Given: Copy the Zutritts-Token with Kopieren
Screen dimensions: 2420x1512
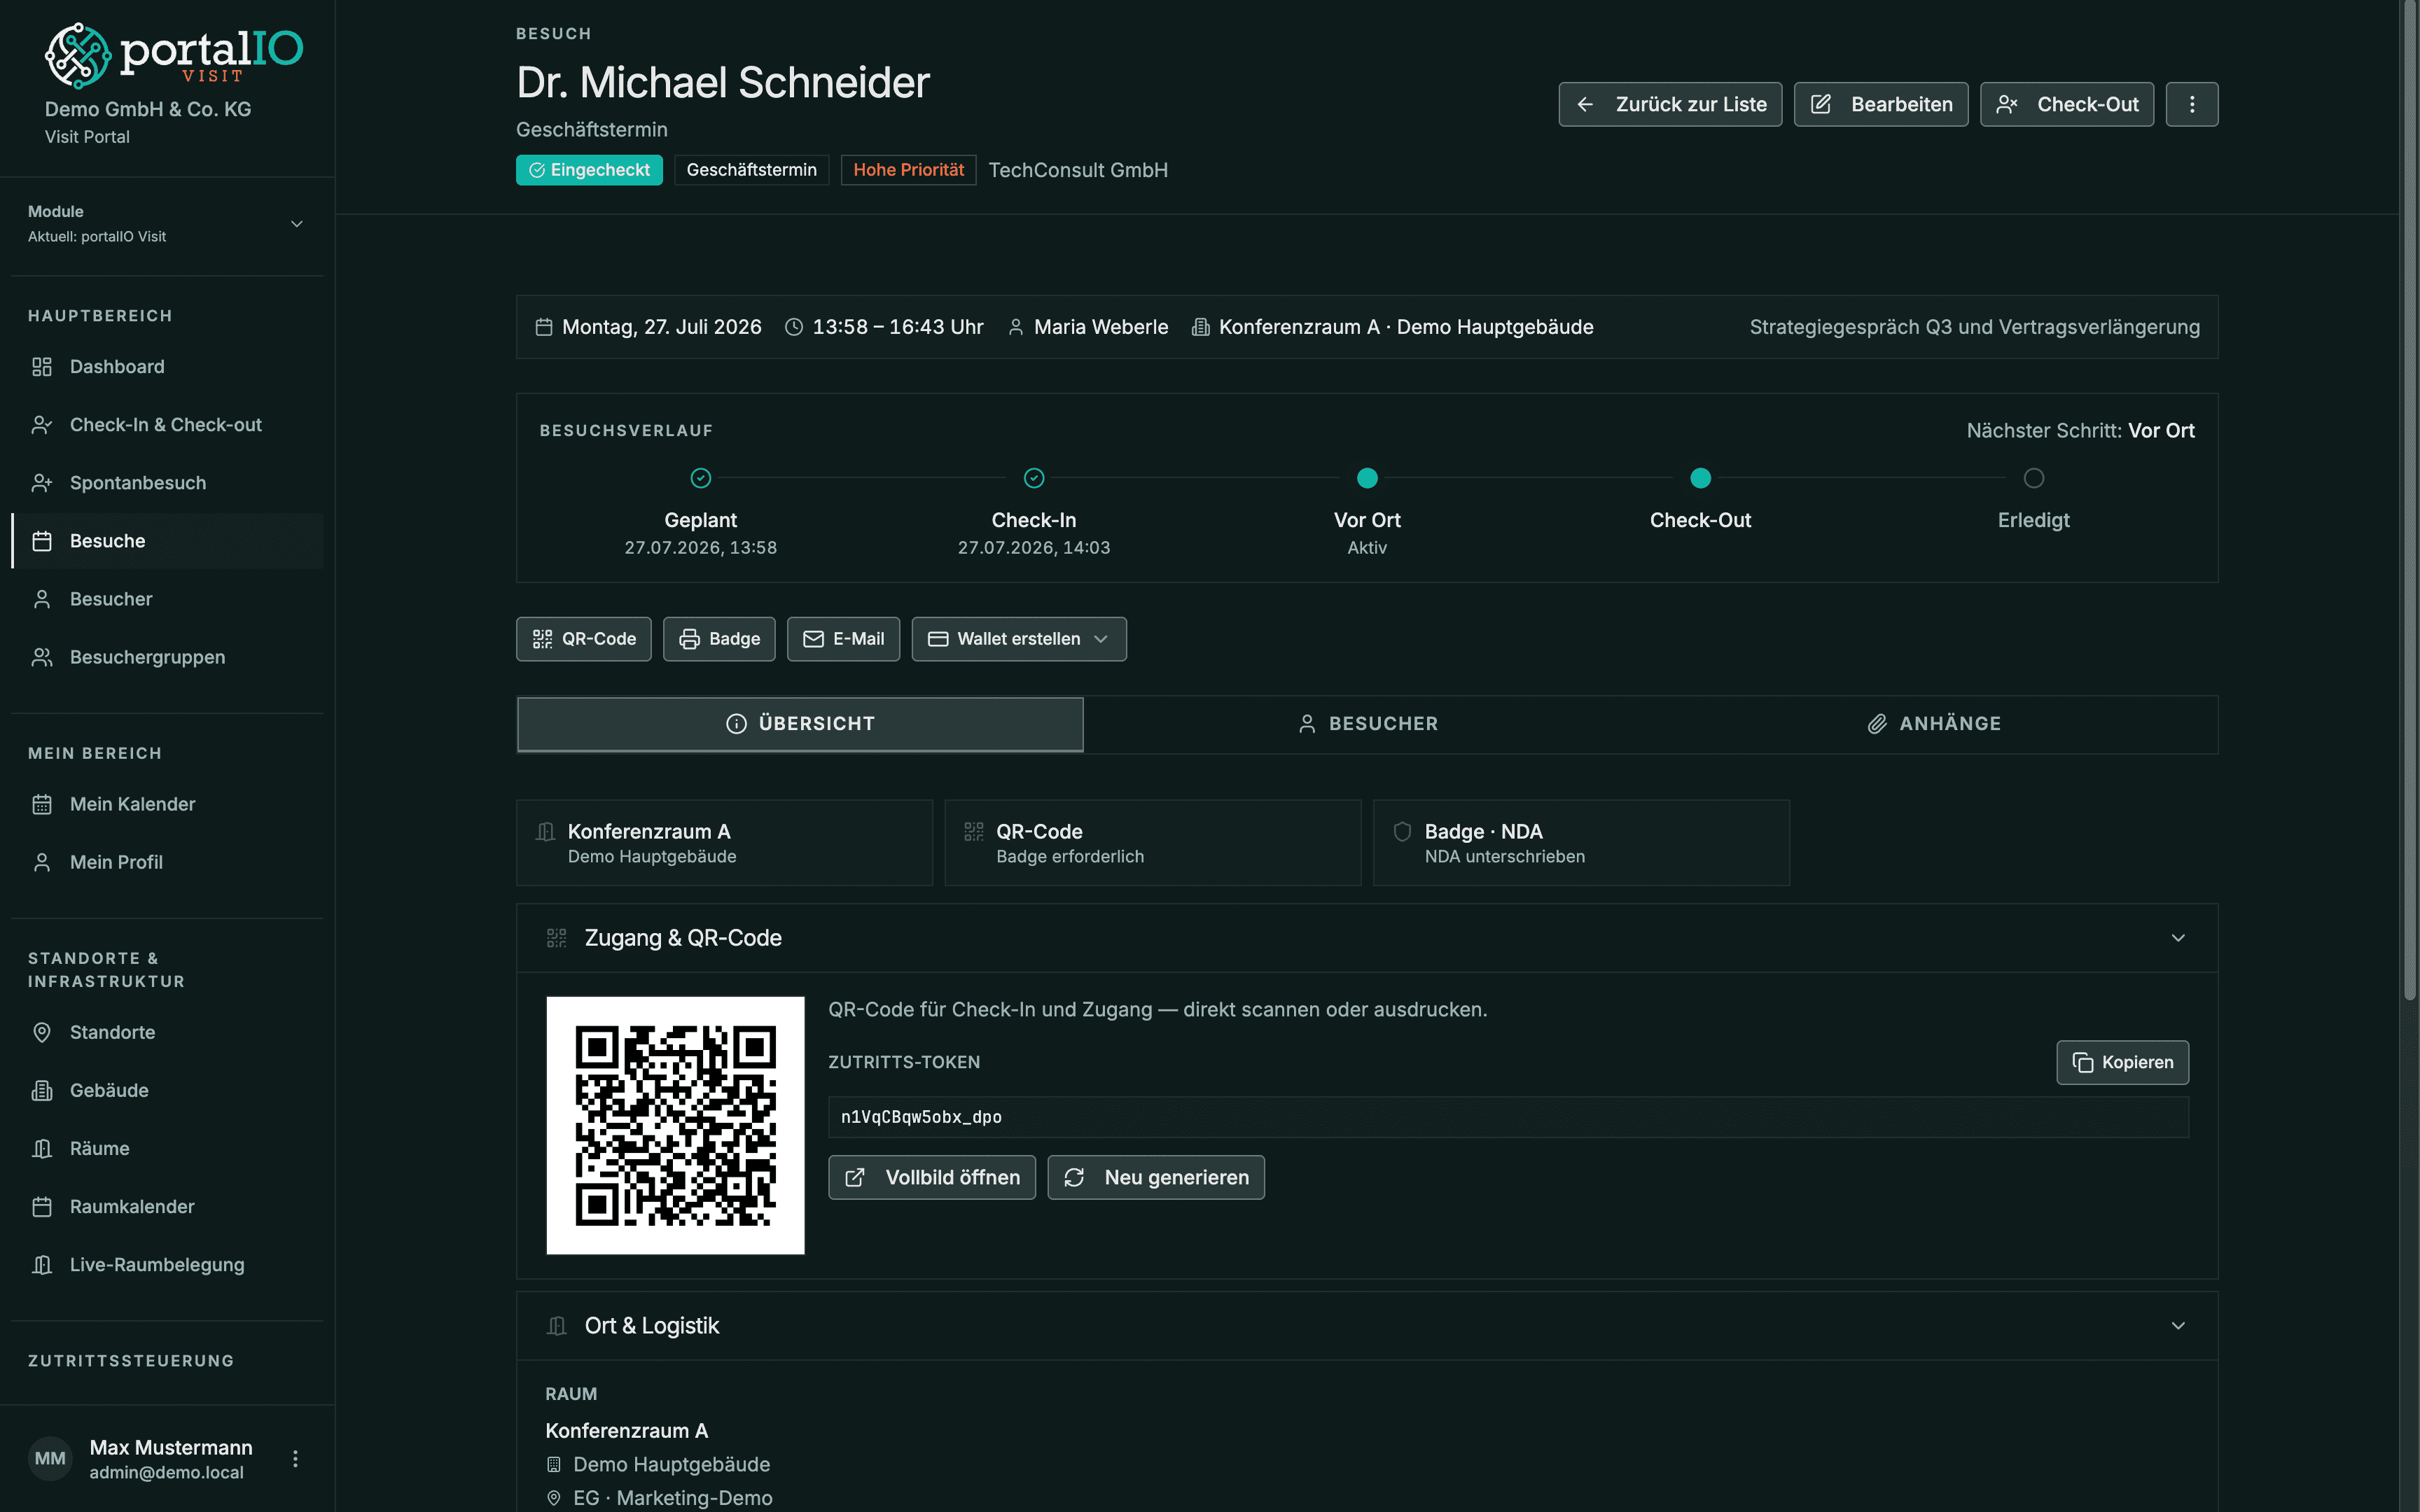Looking at the screenshot, I should (x=2122, y=1062).
